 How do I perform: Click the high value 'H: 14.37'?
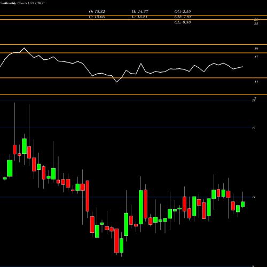[x=140, y=12]
